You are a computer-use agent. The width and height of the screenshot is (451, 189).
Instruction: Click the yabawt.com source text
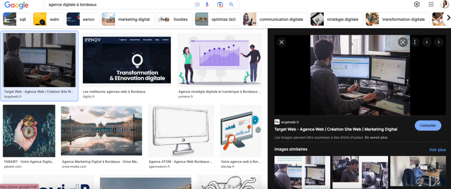tap(12, 167)
